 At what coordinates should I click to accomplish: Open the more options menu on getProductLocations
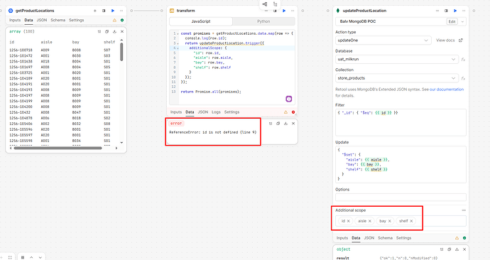121,11
